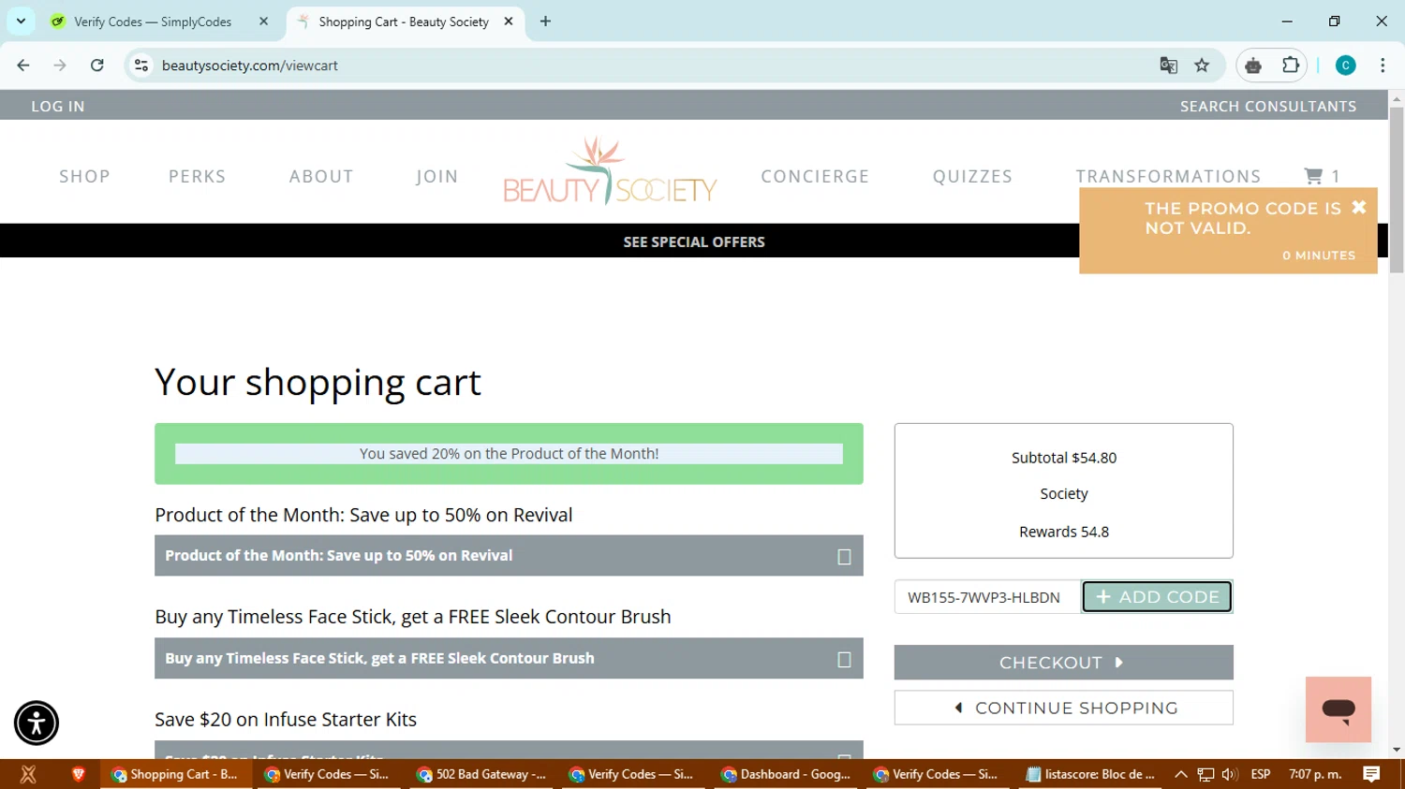Screen dimensions: 1405x789
Task: Click the 7:07 p. m. clock in taskbar
Action: [x=1315, y=774]
